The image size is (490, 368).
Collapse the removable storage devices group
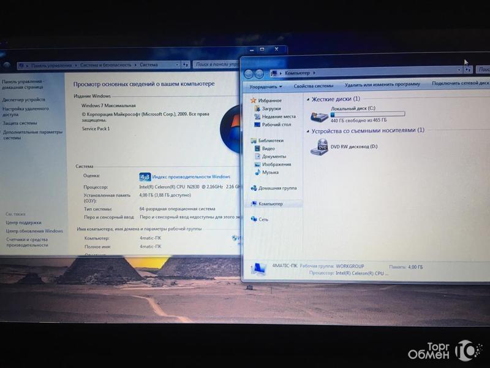(x=307, y=131)
